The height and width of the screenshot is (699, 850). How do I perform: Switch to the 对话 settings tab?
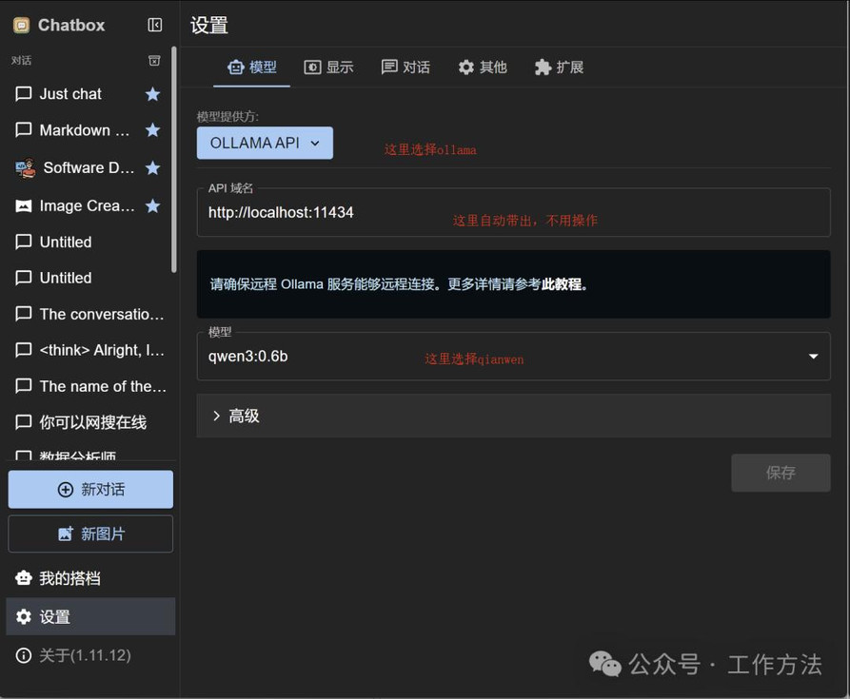[405, 68]
